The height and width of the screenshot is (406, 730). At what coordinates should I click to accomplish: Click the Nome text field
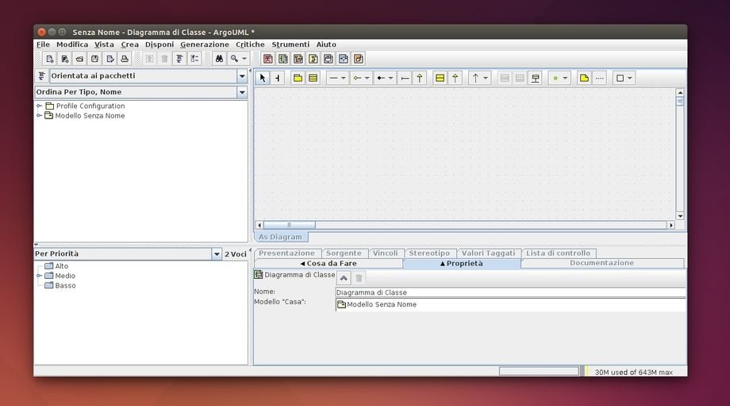[x=509, y=292]
